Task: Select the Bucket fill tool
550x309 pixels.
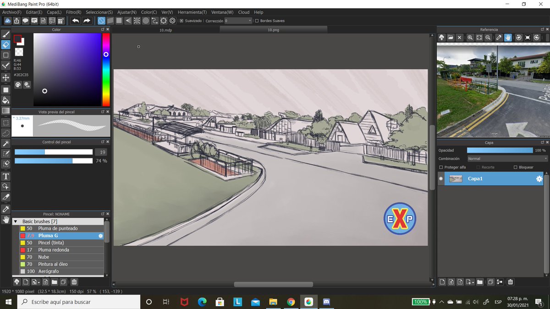Action: coord(6,100)
